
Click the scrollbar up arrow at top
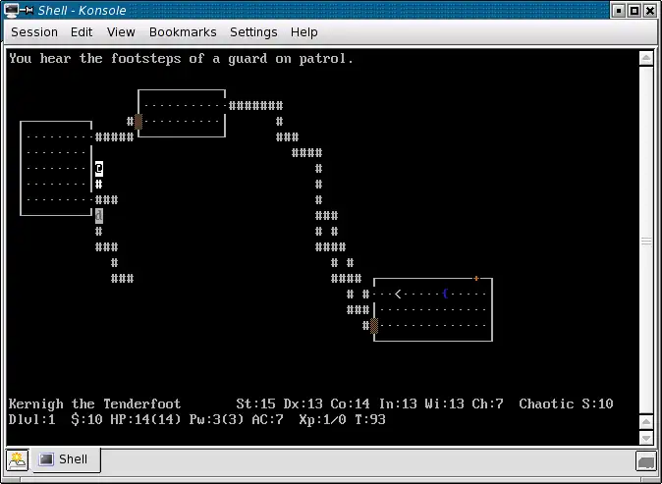[x=645, y=58]
